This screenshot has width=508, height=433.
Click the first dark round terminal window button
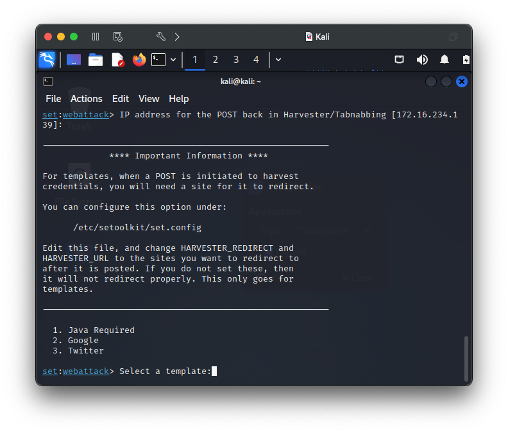431,81
